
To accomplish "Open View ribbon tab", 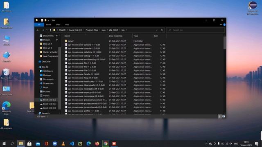I will tap(67, 24).
